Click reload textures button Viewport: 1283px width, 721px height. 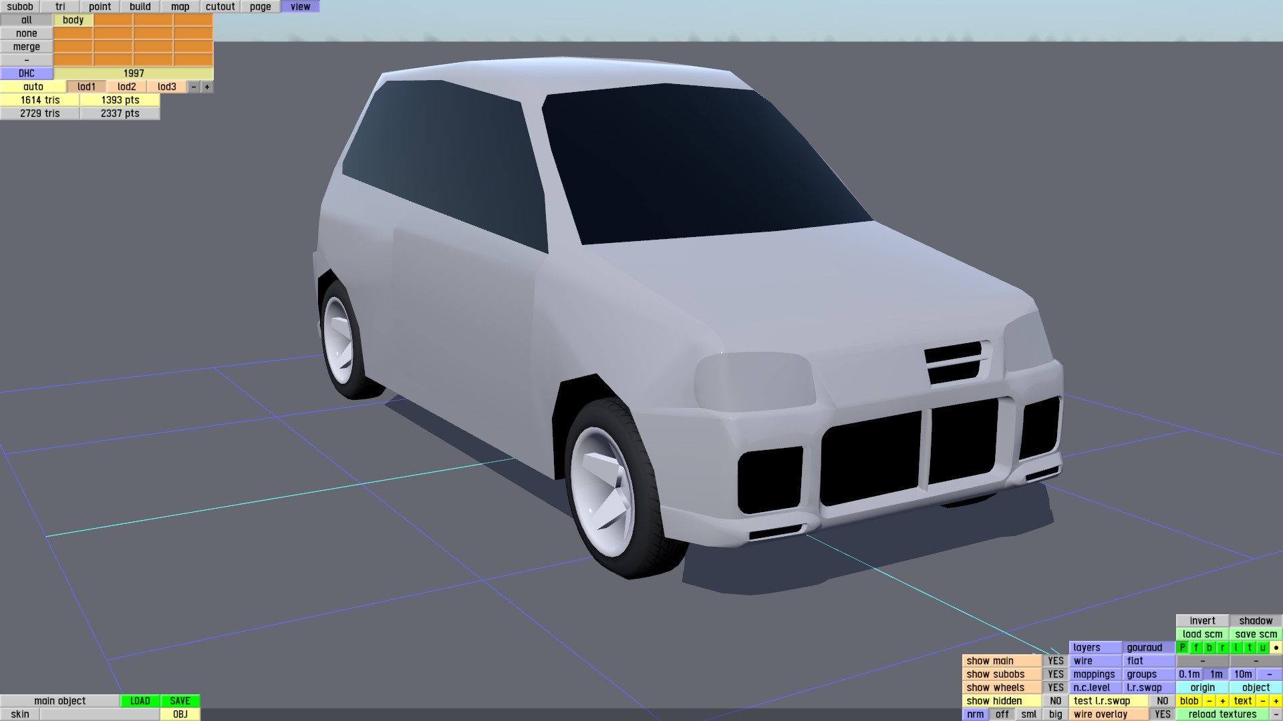1222,714
